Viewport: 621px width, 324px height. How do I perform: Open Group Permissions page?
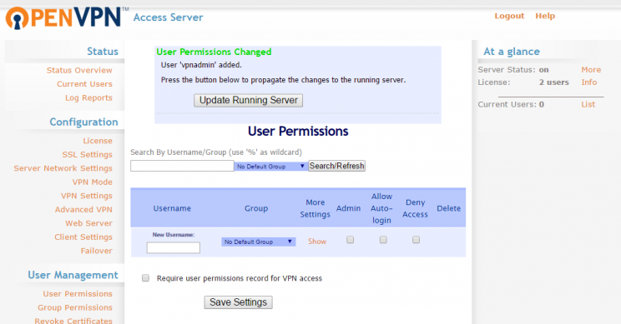click(x=75, y=307)
